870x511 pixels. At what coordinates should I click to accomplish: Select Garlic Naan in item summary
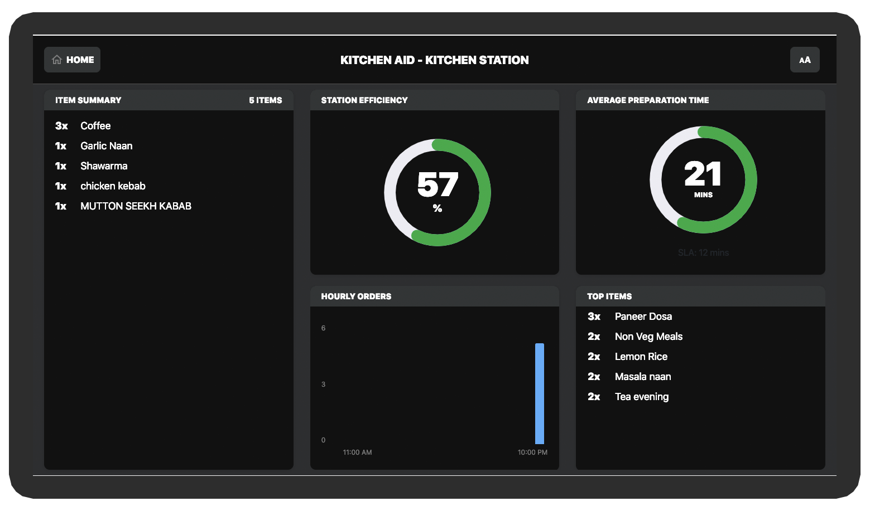[x=106, y=146]
